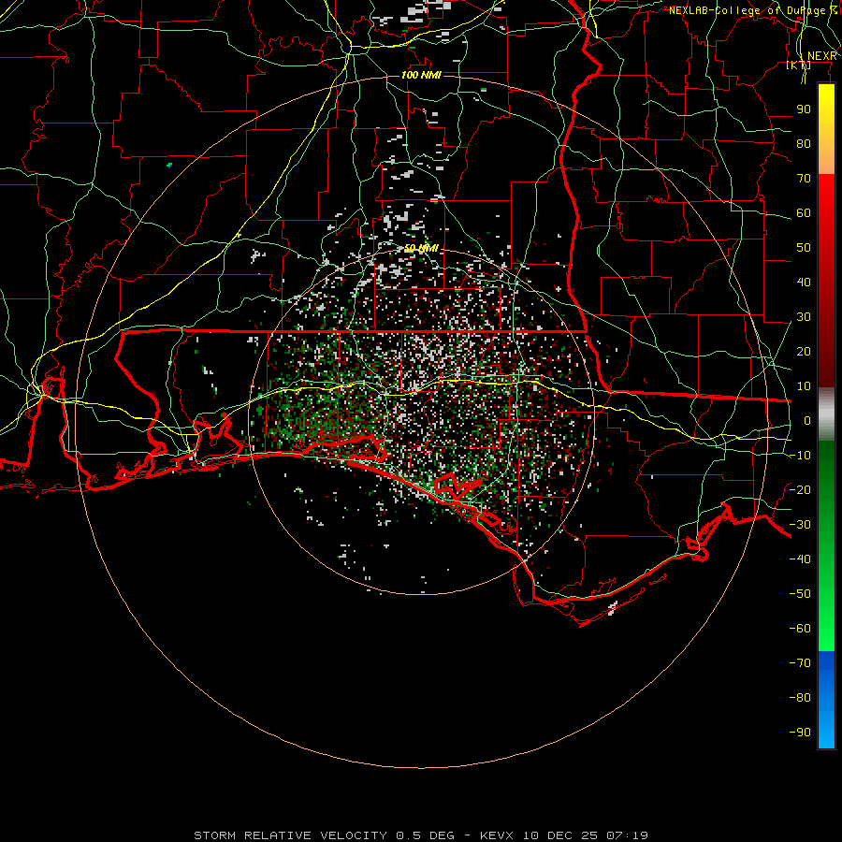Click the 70 value on the velocity scale
This screenshot has width=842, height=842.
804,179
